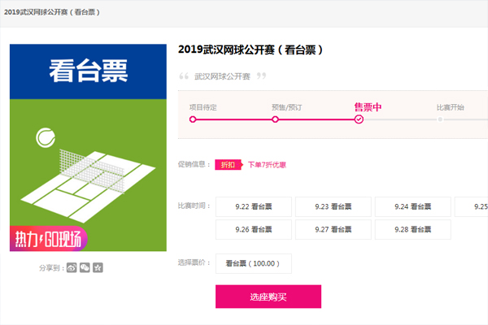Click the 看台票 poster thumbnail image
The width and height of the screenshot is (488, 325).
click(x=88, y=148)
